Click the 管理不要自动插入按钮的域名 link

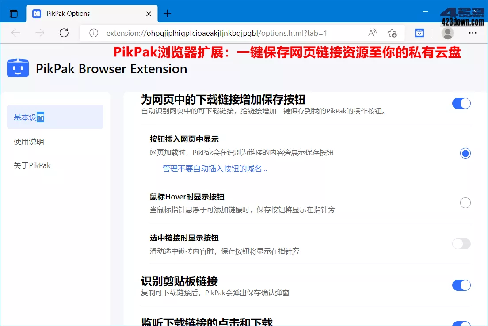coord(214,169)
